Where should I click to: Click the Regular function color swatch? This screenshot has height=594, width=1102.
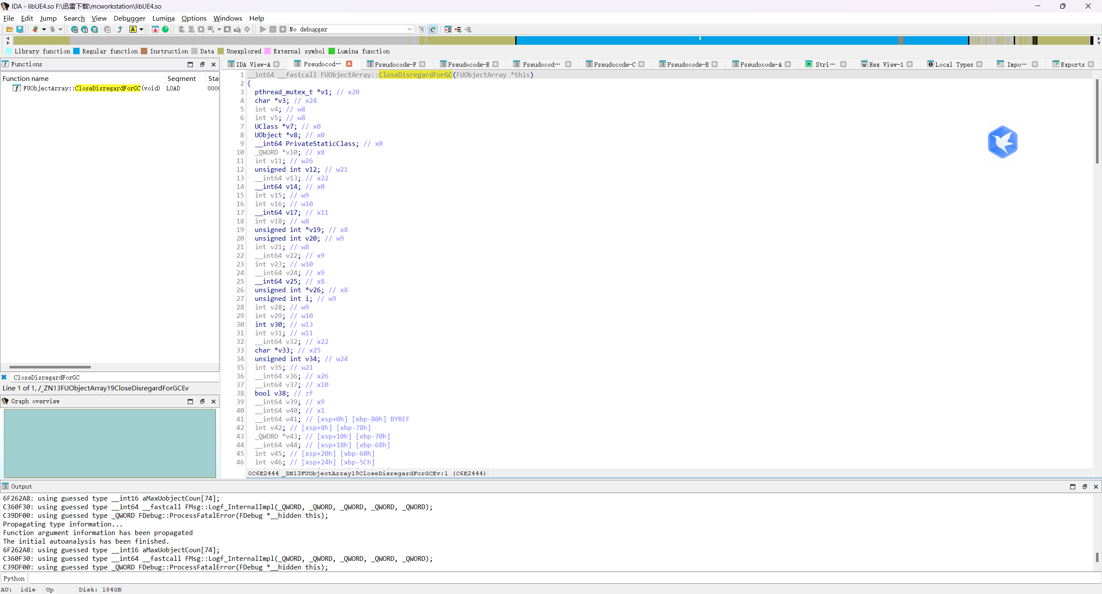tap(77, 51)
